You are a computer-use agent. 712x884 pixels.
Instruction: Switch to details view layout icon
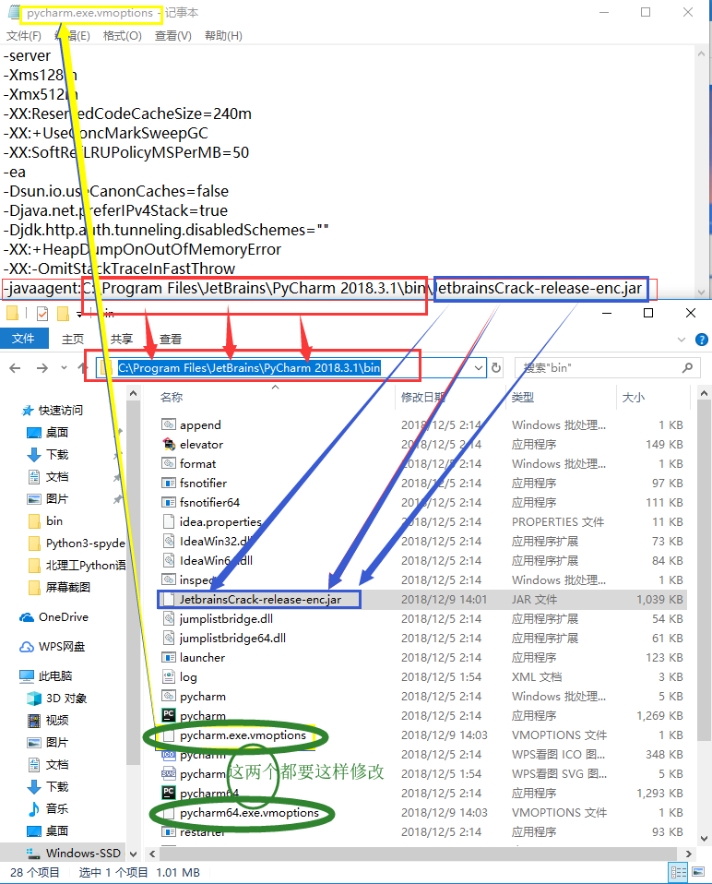click(678, 873)
